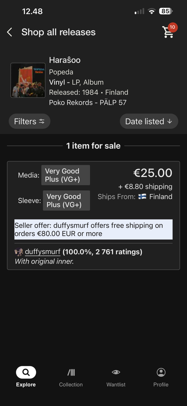
Task: Tap the Harašoo release title
Action: (65, 60)
